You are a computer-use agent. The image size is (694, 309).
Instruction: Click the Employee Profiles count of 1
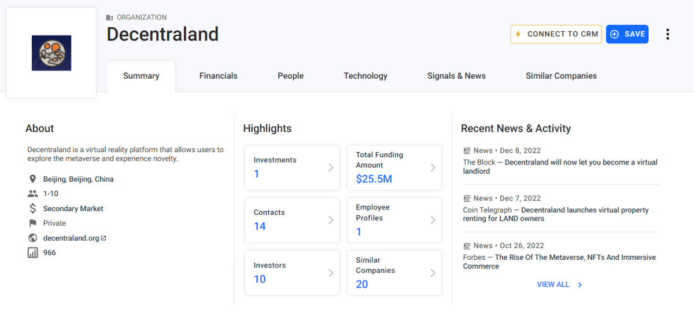click(x=359, y=231)
